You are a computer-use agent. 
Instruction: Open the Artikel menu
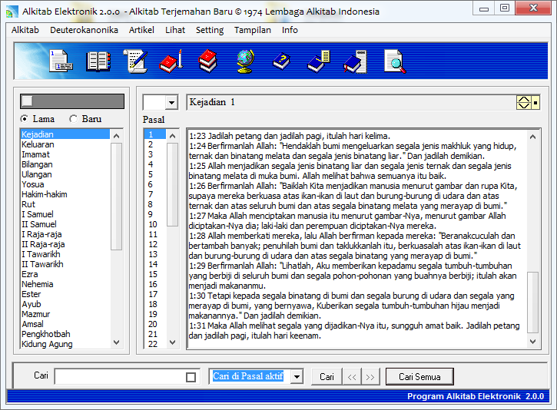141,30
